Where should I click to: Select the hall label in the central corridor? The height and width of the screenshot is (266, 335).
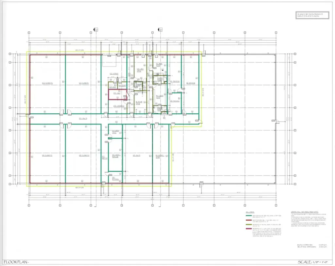[83, 119]
